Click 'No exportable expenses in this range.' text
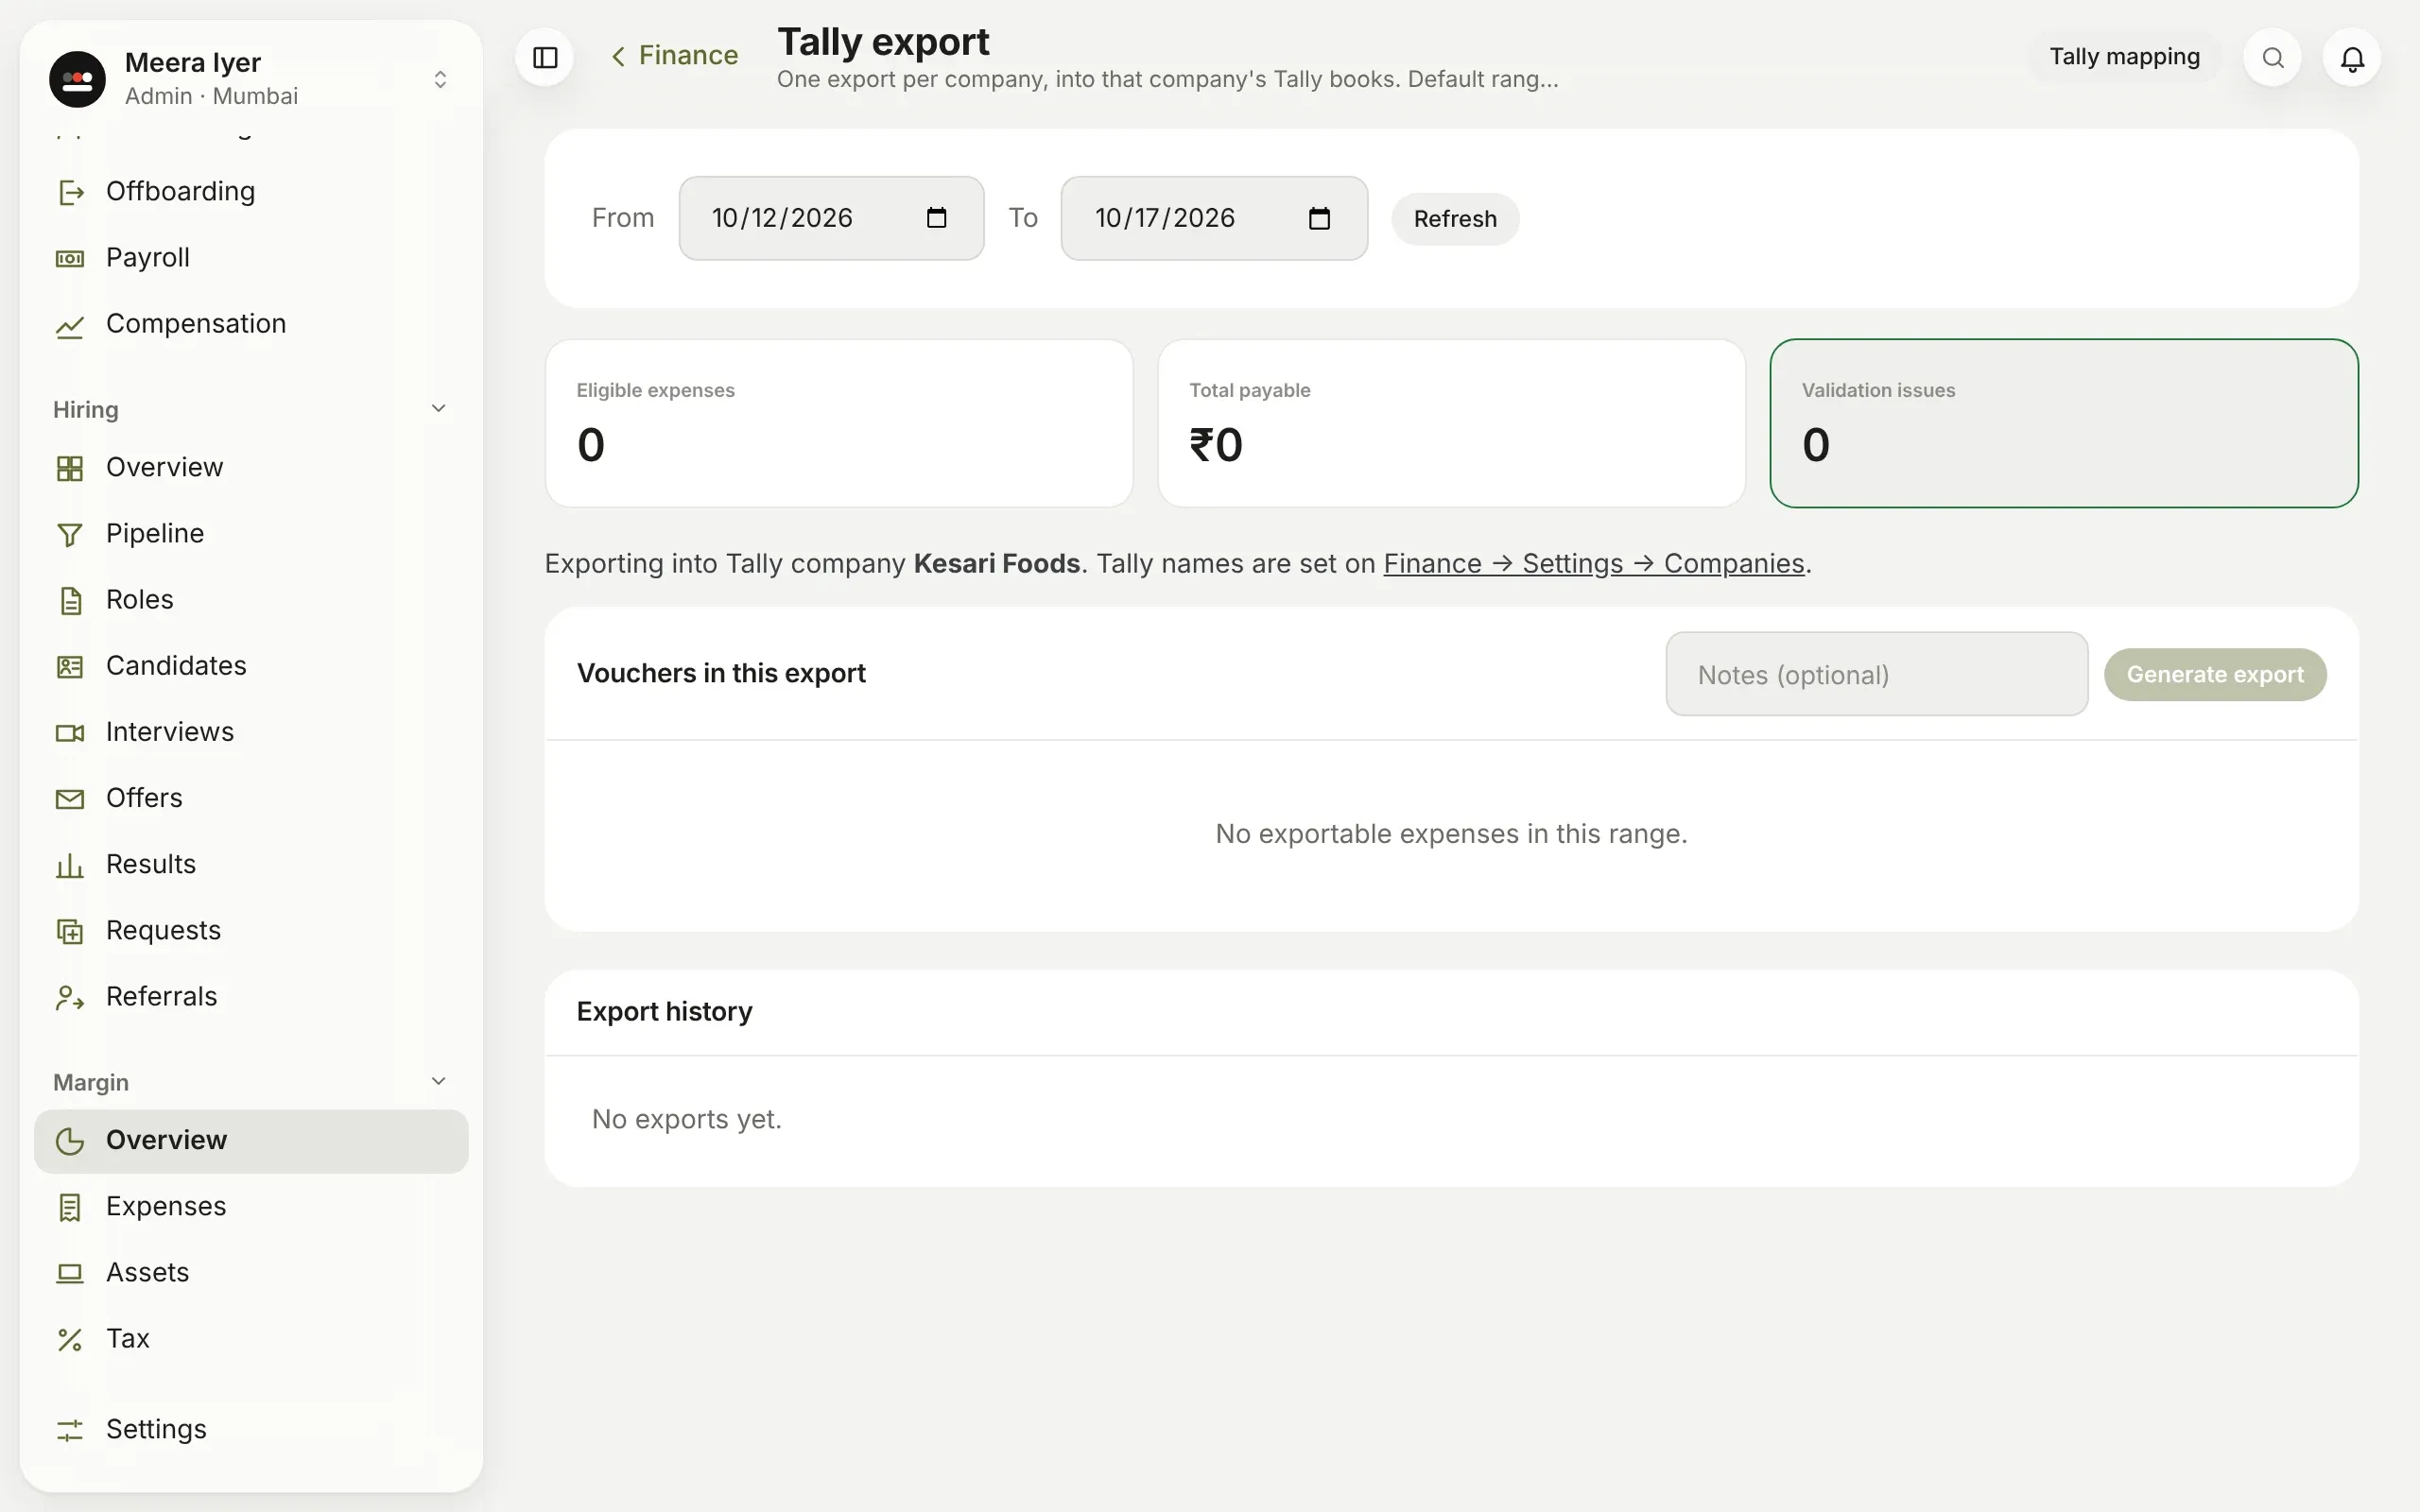Viewport: 2420px width, 1512px height. pyautogui.click(x=1451, y=834)
